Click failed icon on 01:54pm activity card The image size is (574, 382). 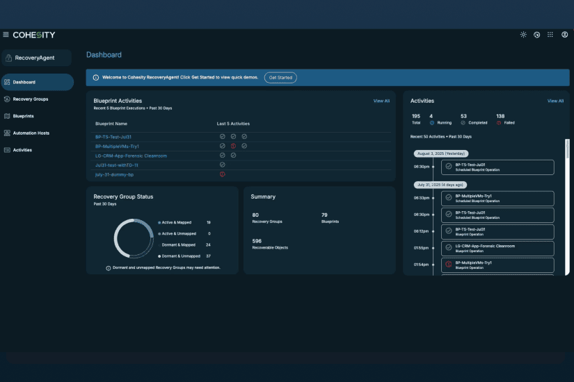(x=449, y=264)
